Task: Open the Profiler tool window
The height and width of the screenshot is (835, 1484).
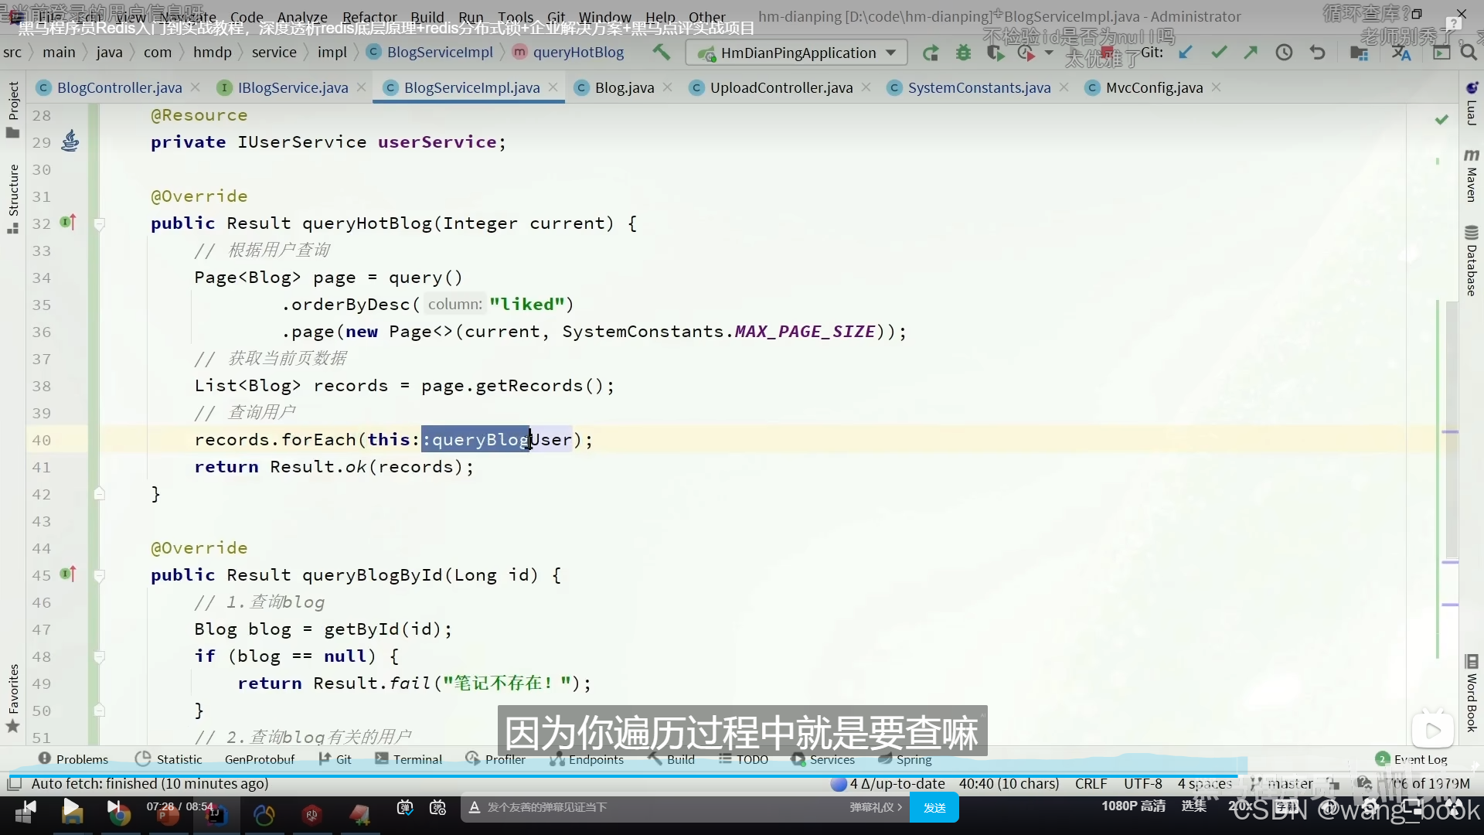Action: pos(495,759)
